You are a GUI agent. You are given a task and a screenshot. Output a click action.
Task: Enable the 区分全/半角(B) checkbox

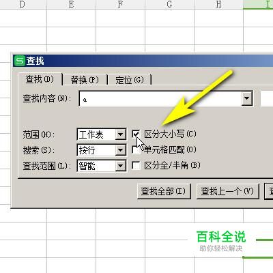pyautogui.click(x=136, y=165)
